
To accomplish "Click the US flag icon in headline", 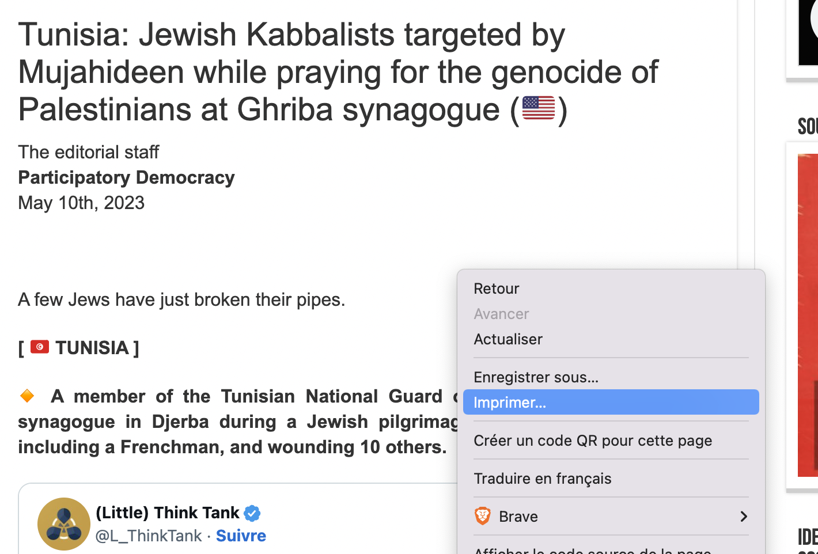I will pos(539,108).
